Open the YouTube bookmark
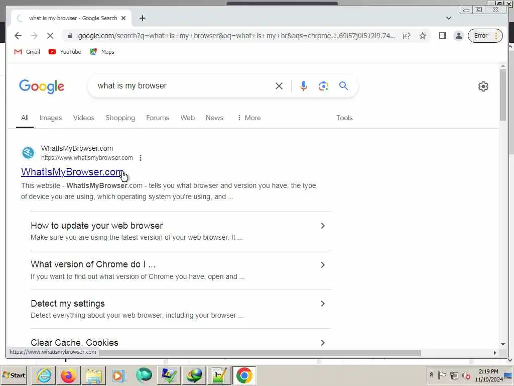The width and height of the screenshot is (514, 386). 65,52
